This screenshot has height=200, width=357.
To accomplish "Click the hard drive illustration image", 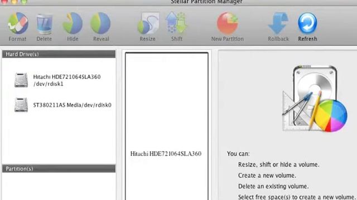I will point(315,98).
